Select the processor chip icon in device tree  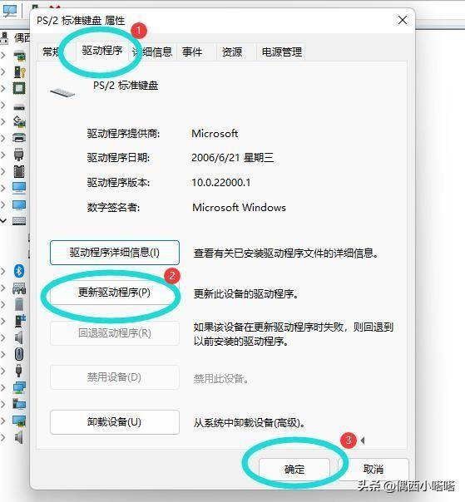pos(19,88)
